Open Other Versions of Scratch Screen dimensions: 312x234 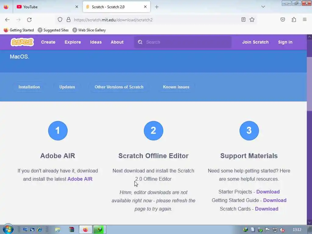tap(119, 87)
